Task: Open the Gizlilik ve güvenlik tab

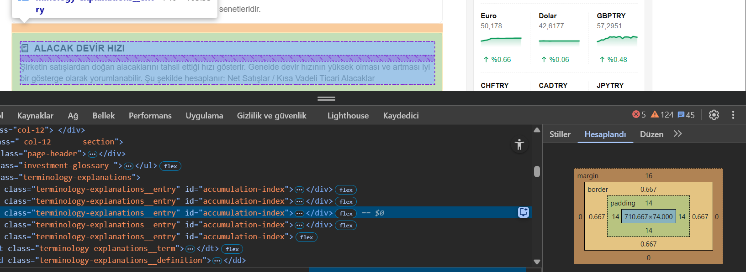Action: click(272, 115)
